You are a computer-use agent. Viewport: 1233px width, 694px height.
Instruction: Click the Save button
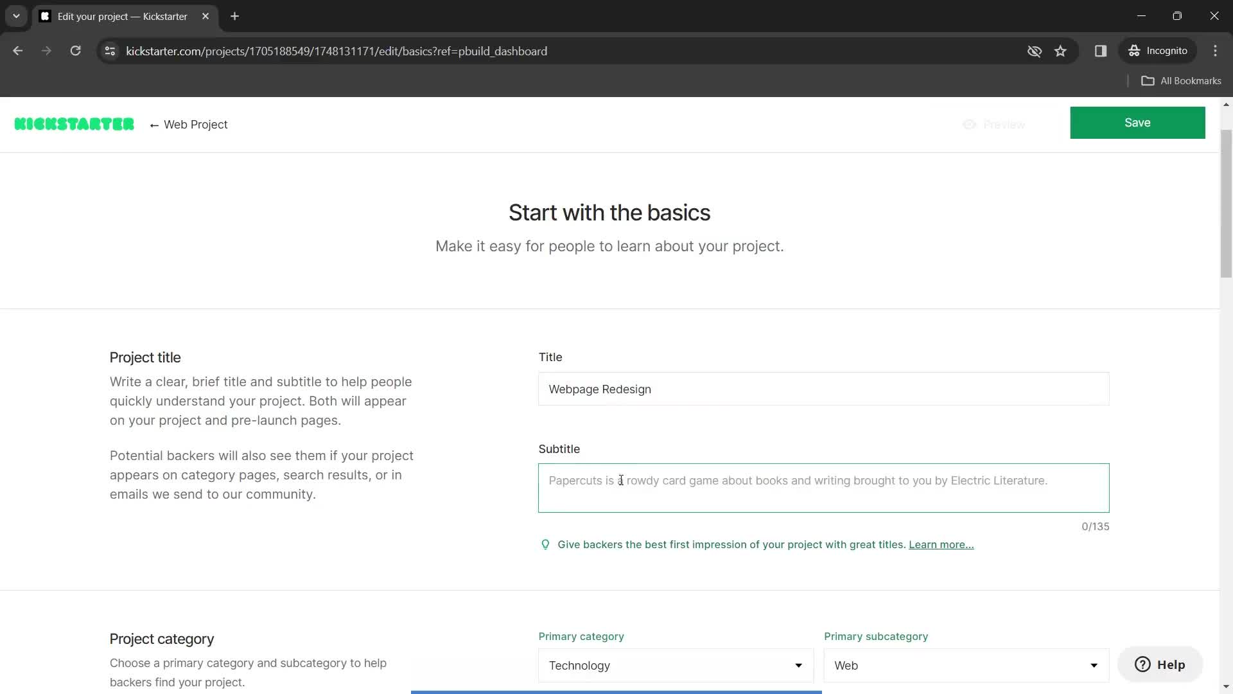pos(1137,122)
